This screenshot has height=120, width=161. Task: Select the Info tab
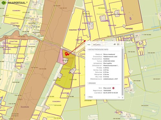pos(89,45)
